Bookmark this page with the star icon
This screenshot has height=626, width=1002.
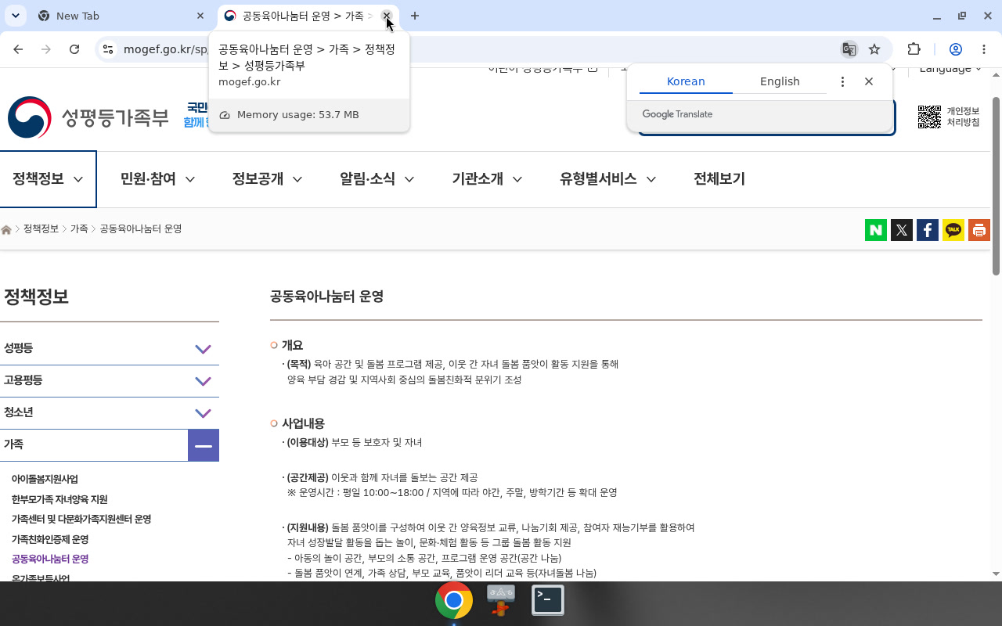pyautogui.click(x=874, y=49)
